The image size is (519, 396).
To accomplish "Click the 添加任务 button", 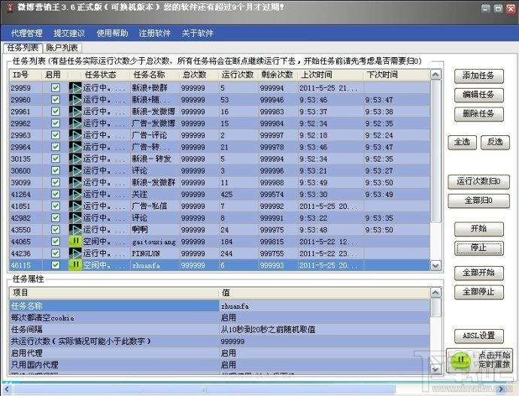I will 478,76.
